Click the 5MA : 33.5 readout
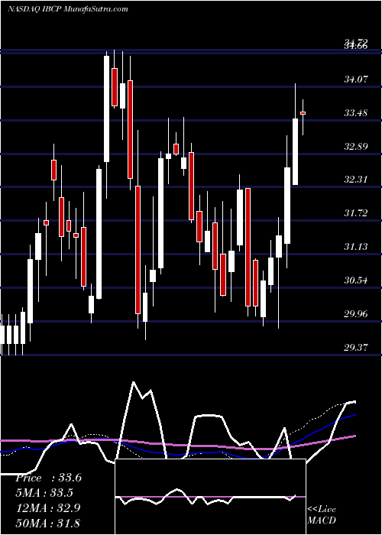The image size is (382, 535). 44,493
